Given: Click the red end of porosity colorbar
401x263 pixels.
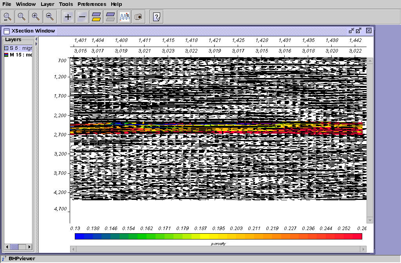Looking at the screenshot, I should (x=358, y=236).
